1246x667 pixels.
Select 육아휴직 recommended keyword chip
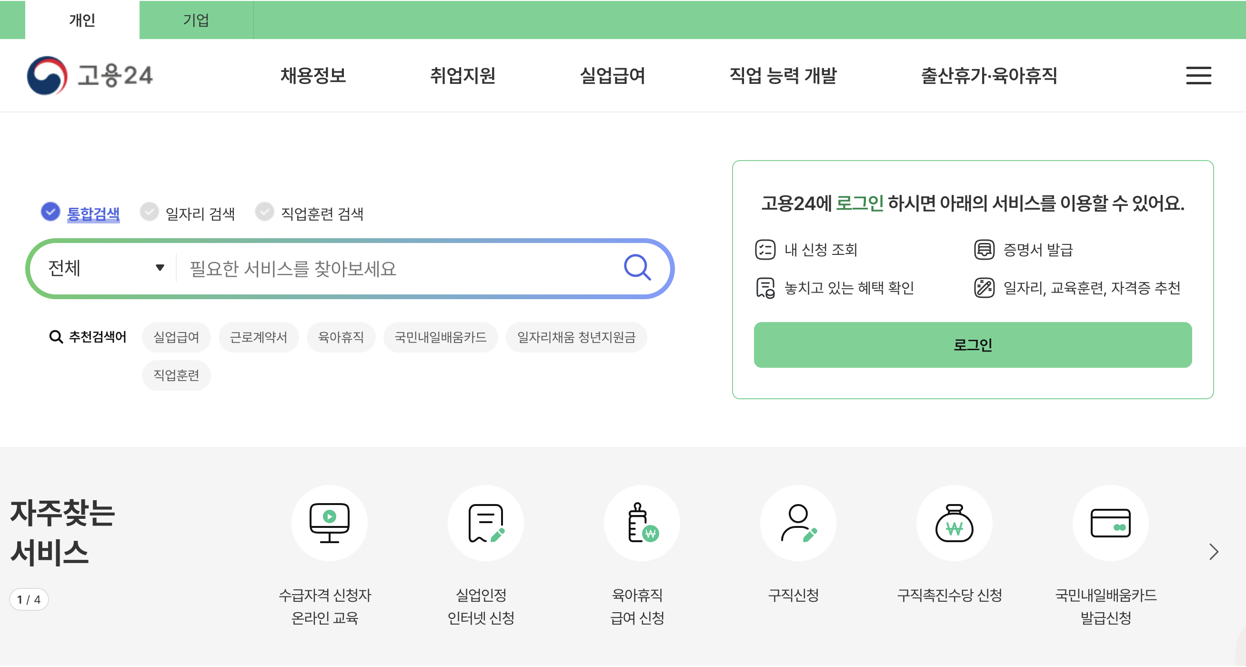click(x=341, y=337)
